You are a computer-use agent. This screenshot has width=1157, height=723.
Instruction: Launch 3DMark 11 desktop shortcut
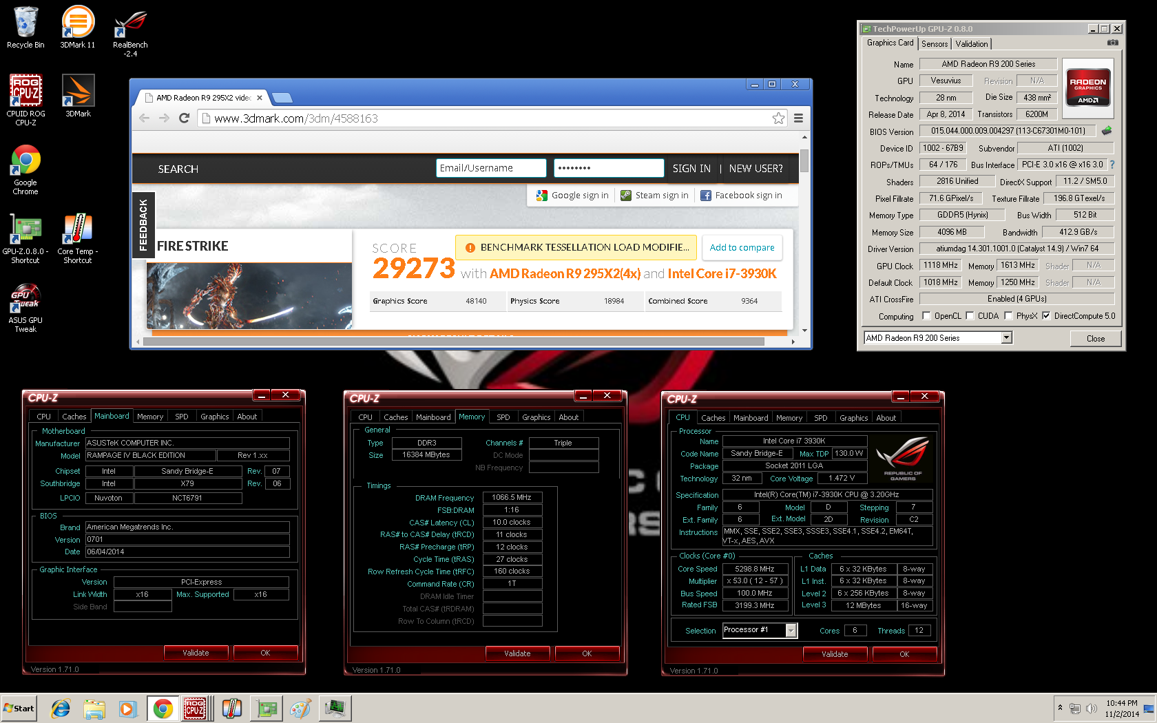[x=78, y=28]
